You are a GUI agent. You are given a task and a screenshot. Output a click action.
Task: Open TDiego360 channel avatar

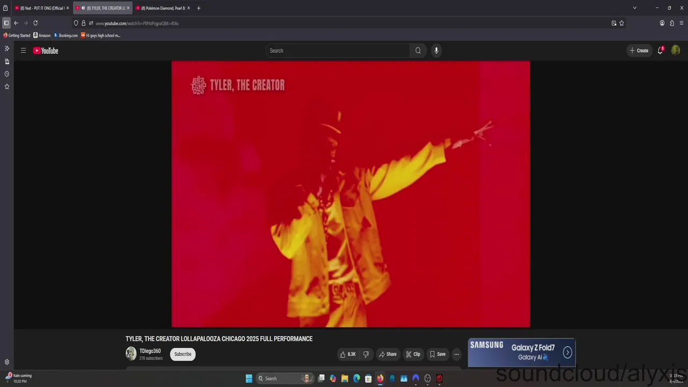pyautogui.click(x=131, y=354)
